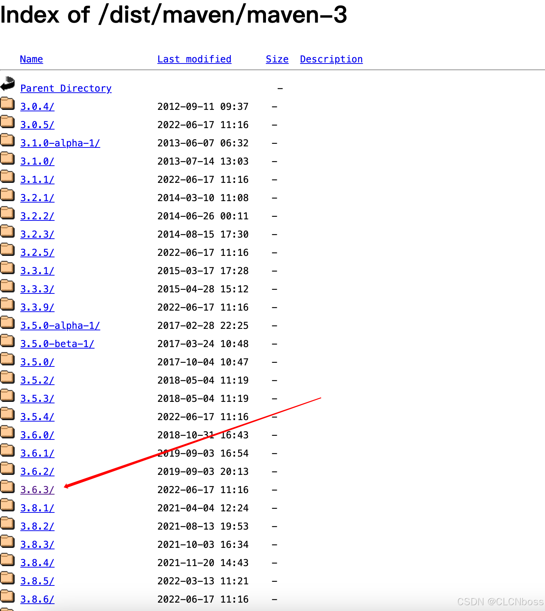The image size is (545, 611).
Task: Click the folder icon for 3.5.4/
Action: pos(7,414)
